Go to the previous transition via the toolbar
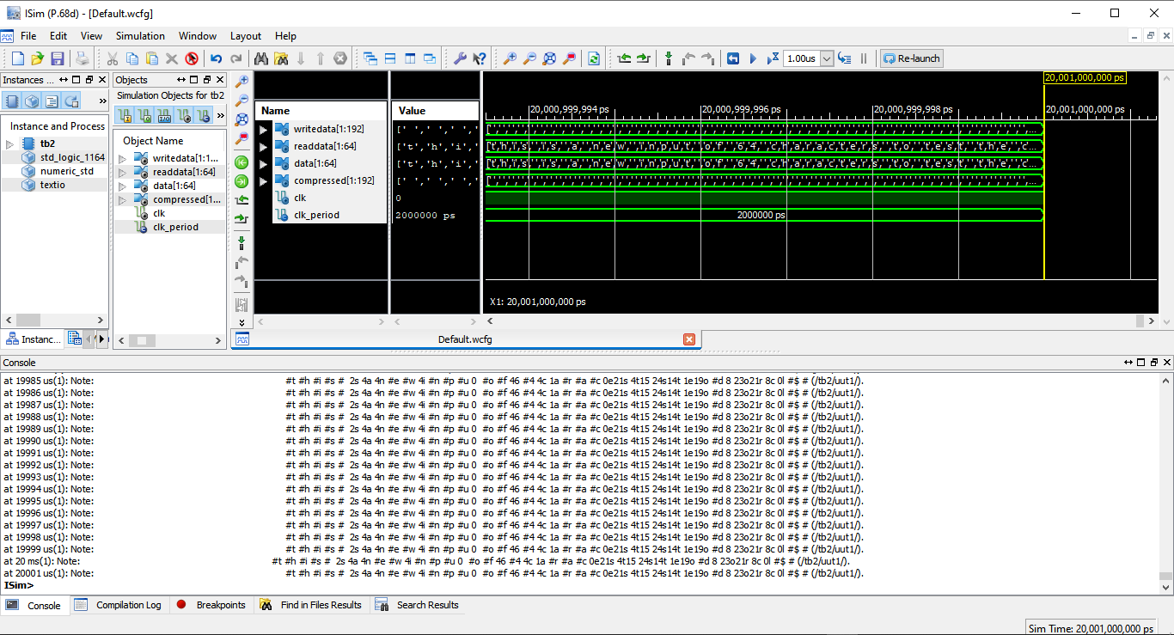This screenshot has height=635, width=1174. [624, 58]
